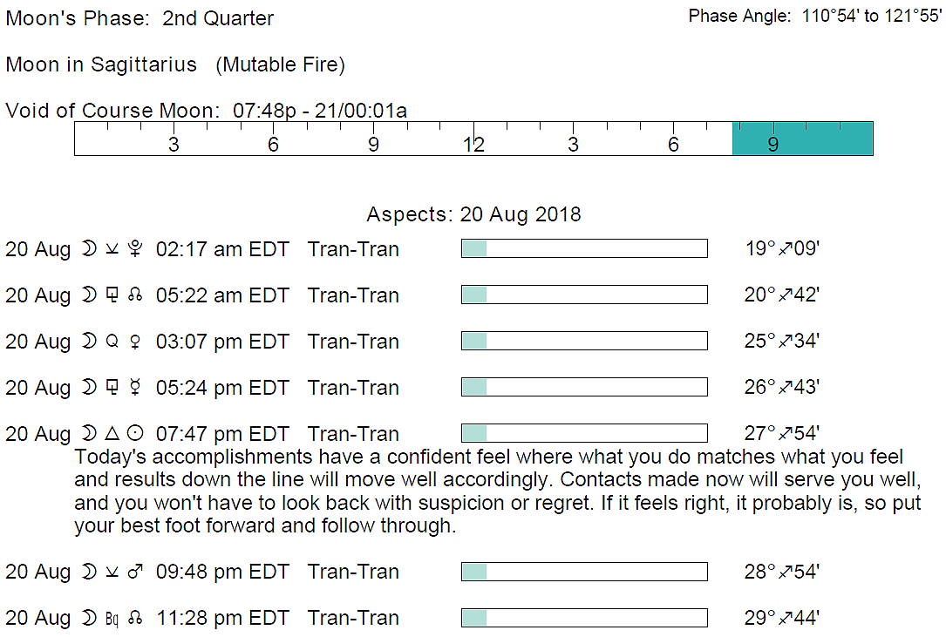This screenshot has width=946, height=637.
Task: Click the trine triangle symbol in the 07:47 pm row
Action: 111,434
